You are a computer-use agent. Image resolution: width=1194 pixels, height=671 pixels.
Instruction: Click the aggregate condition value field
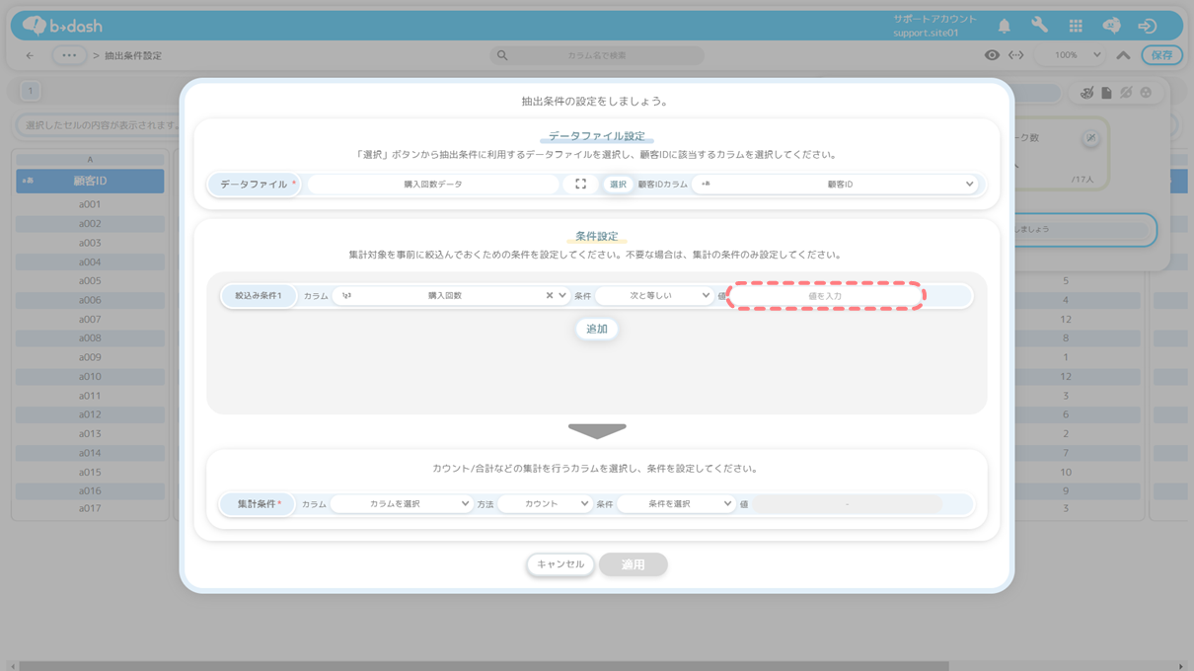pos(847,504)
